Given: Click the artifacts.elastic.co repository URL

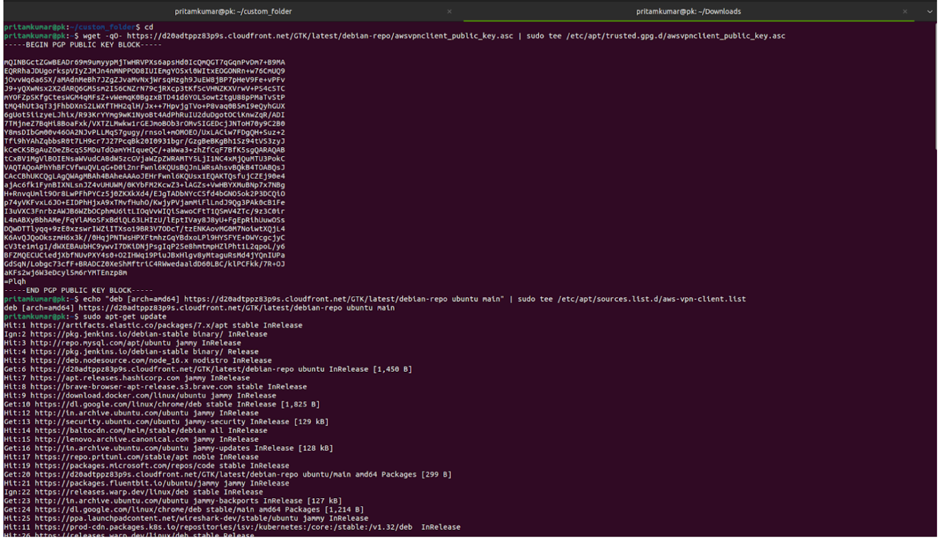Looking at the screenshot, I should (x=118, y=325).
